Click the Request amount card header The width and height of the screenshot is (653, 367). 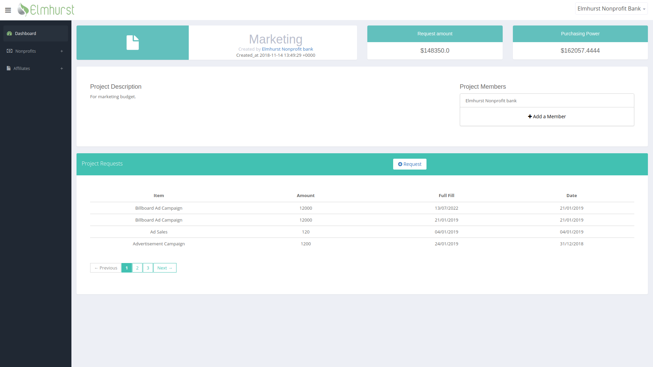click(x=435, y=34)
